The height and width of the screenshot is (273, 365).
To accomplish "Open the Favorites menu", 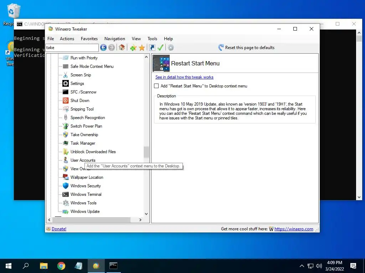I will 89,39.
